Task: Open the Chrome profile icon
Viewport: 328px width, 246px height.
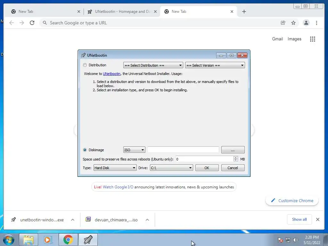Action: tap(306, 23)
